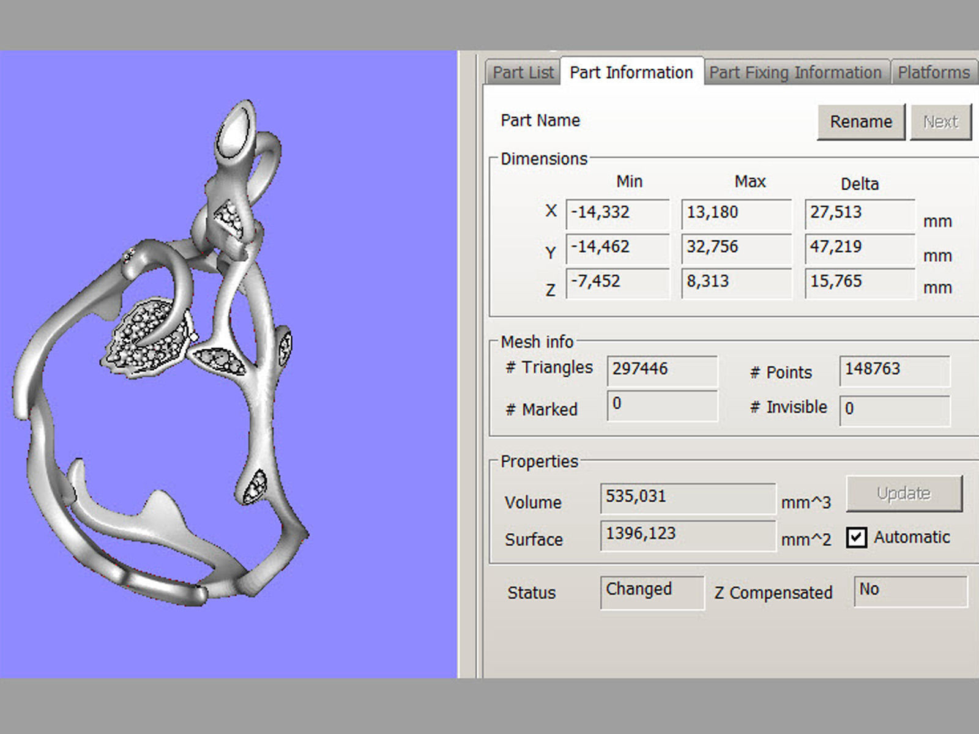Screen dimensions: 979x734
Task: Select the Status field showing Changed
Action: tap(652, 591)
